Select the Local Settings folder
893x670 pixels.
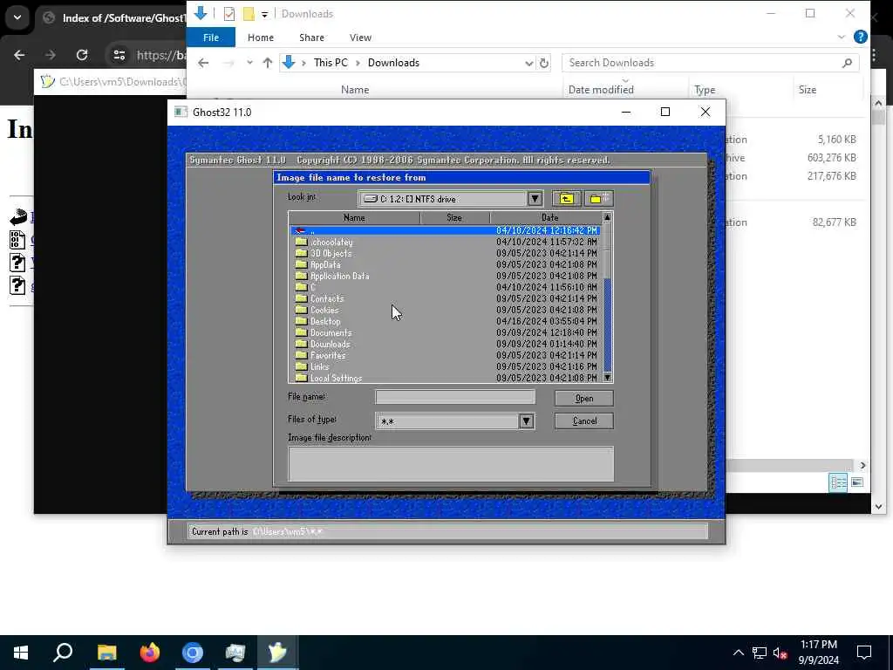(446, 378)
